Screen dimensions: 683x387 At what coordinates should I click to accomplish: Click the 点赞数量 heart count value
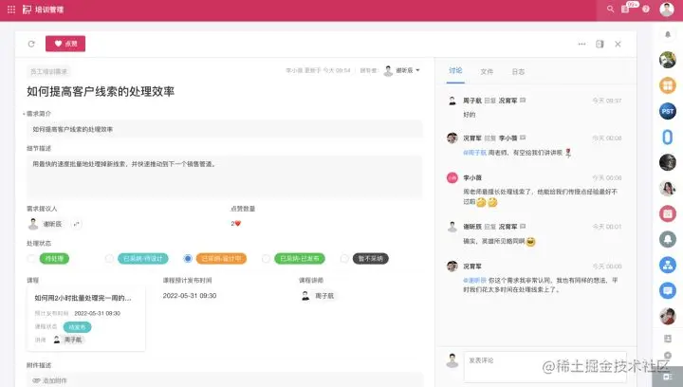(x=235, y=223)
